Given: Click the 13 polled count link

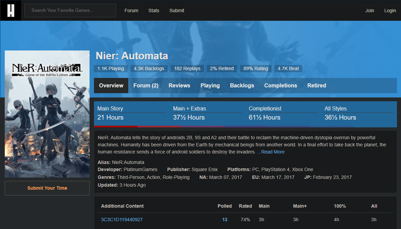Looking at the screenshot, I should coord(225,220).
